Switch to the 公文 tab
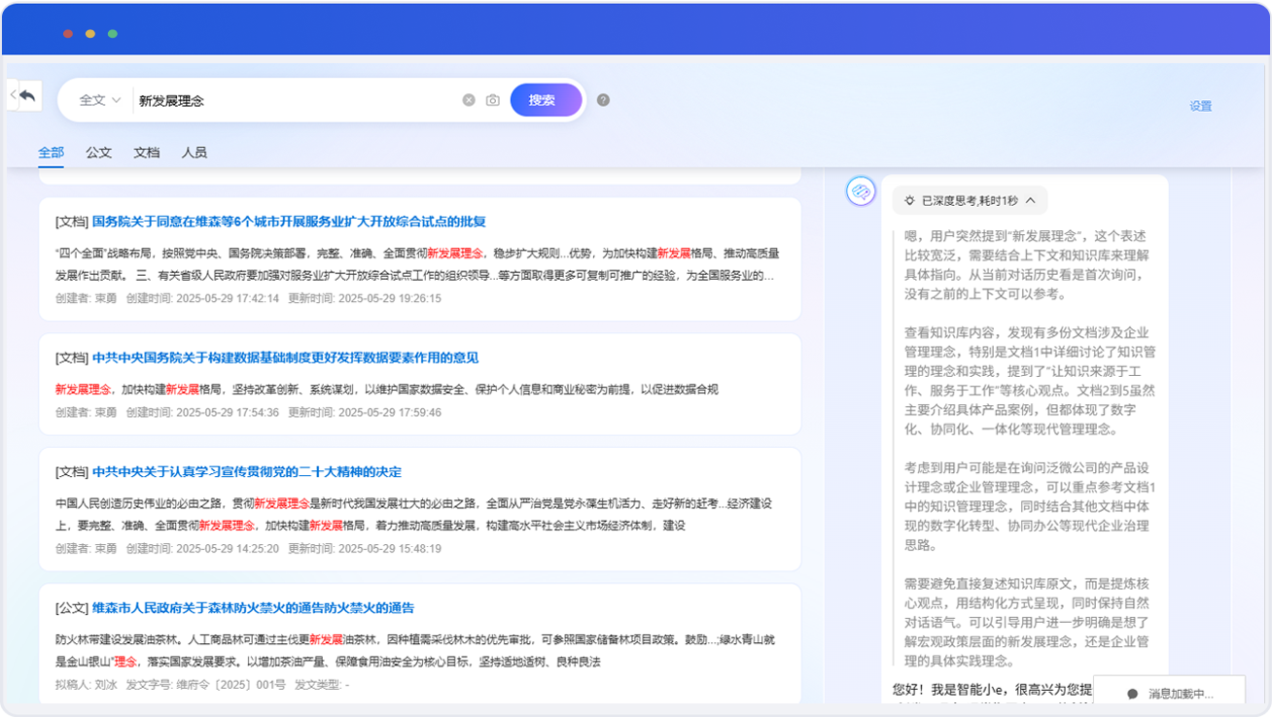1272x717 pixels. (98, 153)
